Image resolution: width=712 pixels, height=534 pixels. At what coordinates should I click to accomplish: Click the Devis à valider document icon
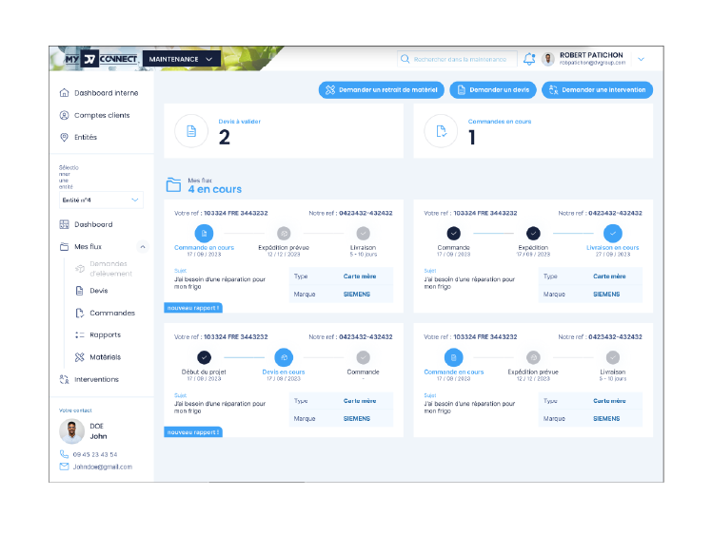point(191,131)
